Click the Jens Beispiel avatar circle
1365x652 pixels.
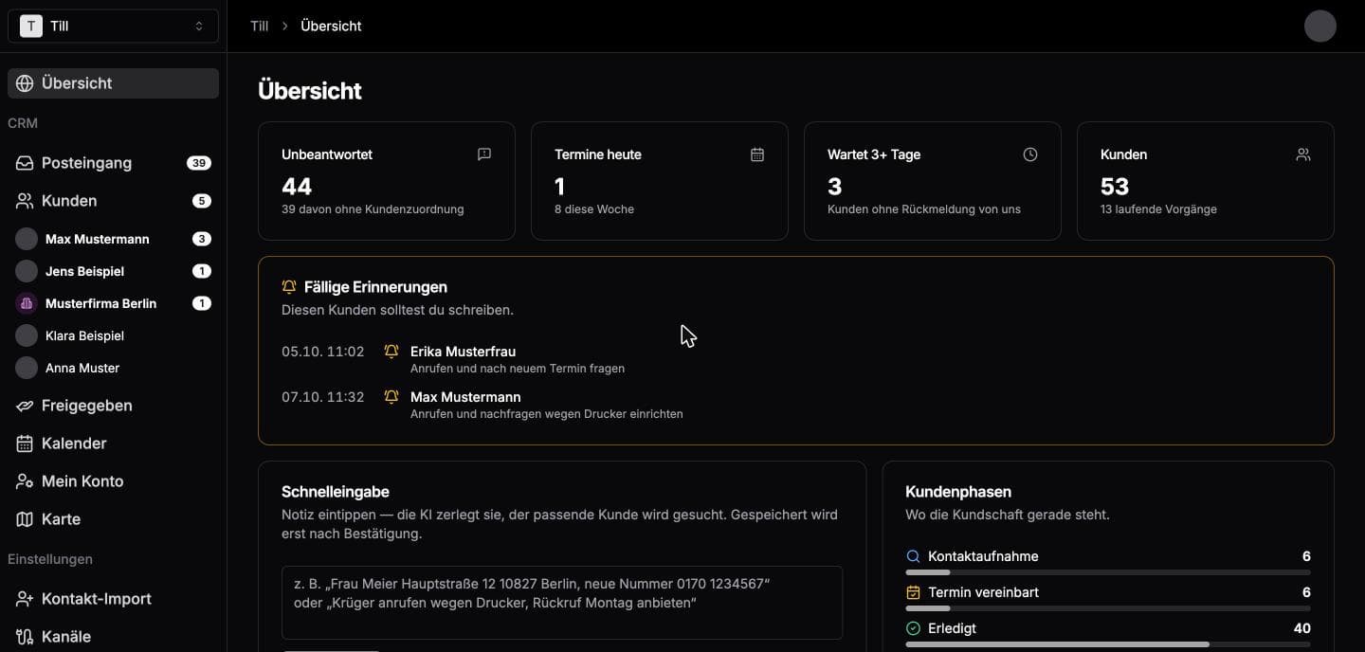27,271
